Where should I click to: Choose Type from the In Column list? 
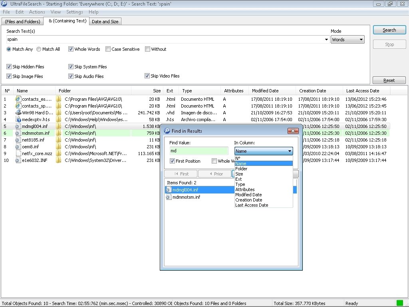pyautogui.click(x=264, y=184)
